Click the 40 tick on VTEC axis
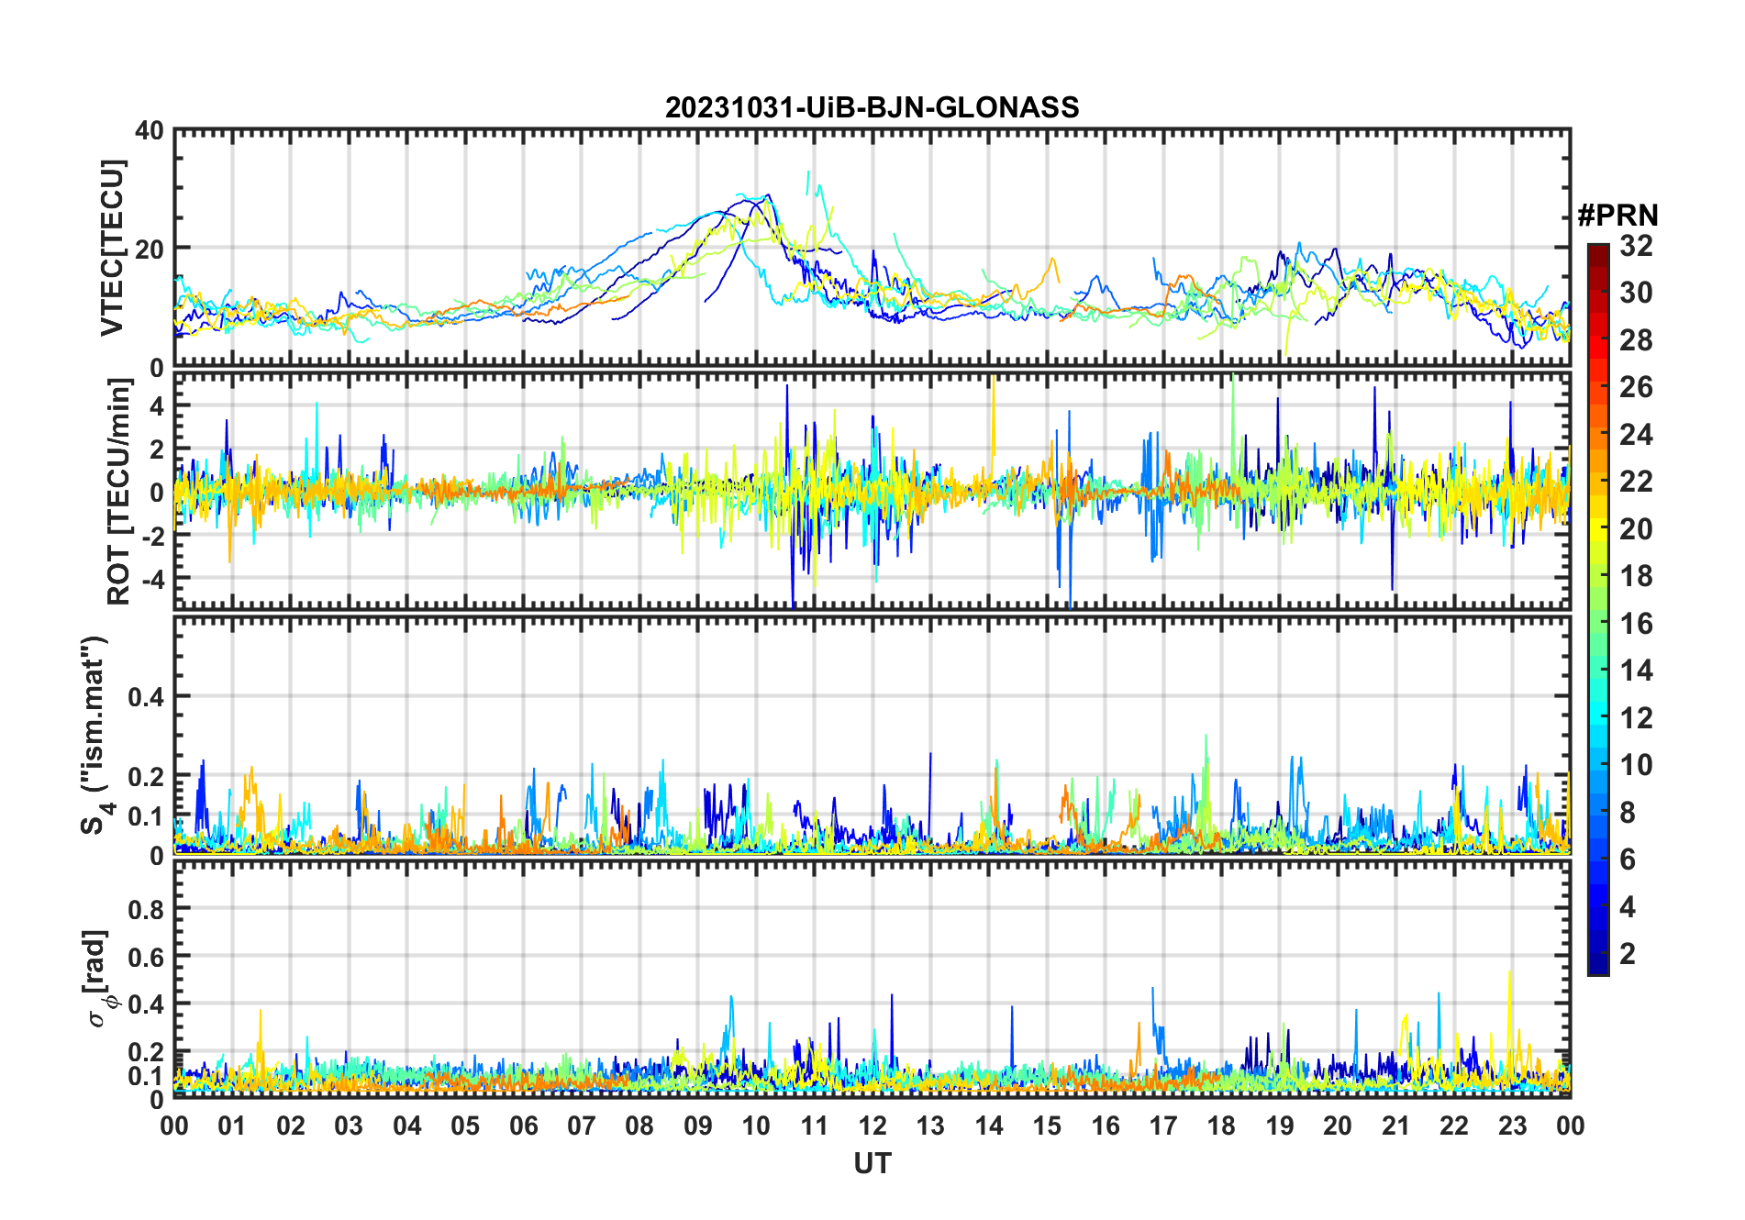 click(x=150, y=131)
